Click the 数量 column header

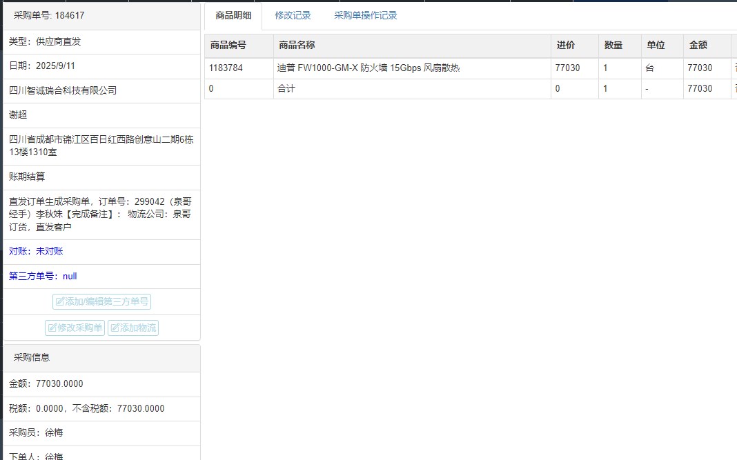pos(613,46)
